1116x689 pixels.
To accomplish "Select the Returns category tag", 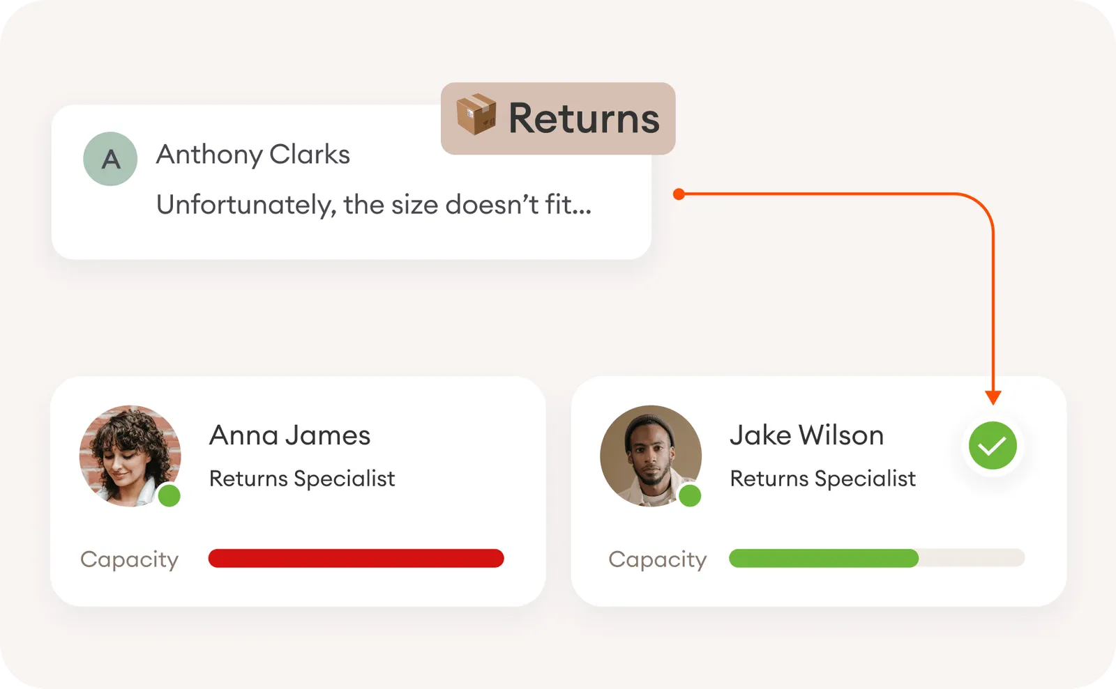I will pos(558,118).
